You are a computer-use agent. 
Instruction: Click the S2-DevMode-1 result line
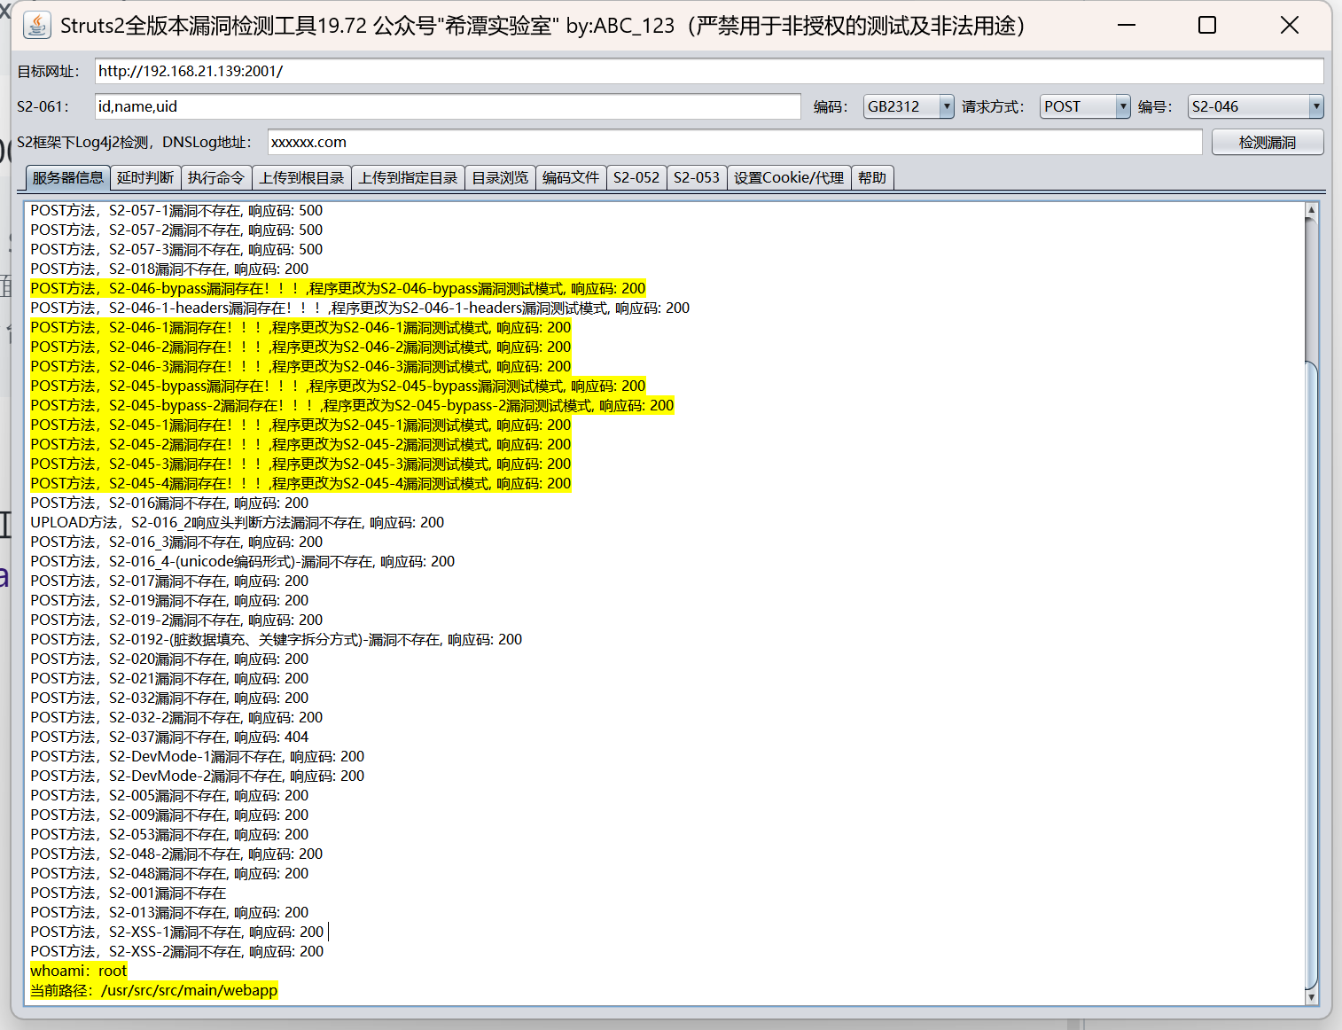198,756
